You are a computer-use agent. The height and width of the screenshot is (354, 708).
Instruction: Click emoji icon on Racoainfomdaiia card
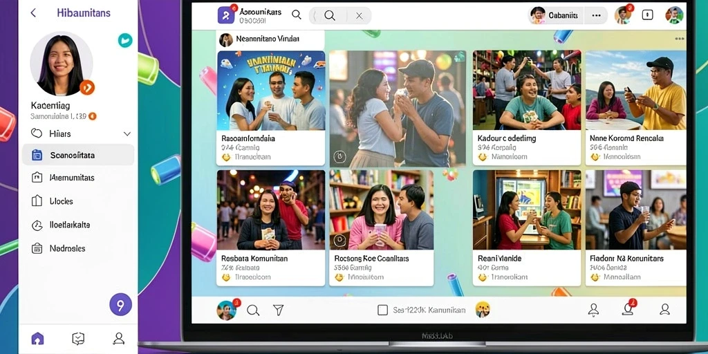point(226,157)
